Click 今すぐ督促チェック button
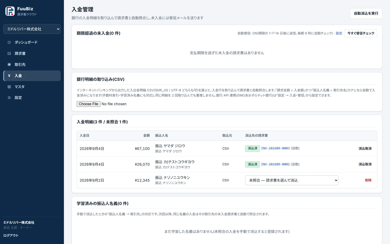This screenshot has height=244, width=390. pyautogui.click(x=361, y=33)
